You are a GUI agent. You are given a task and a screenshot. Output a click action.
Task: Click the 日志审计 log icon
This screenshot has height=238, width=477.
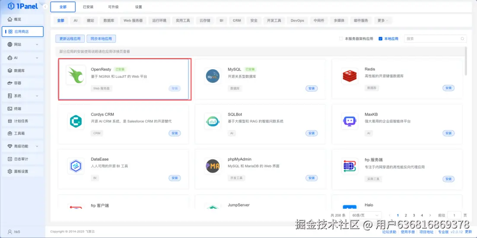[10, 159]
